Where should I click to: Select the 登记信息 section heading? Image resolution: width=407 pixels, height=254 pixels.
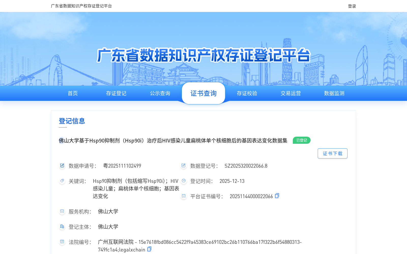pyautogui.click(x=72, y=121)
